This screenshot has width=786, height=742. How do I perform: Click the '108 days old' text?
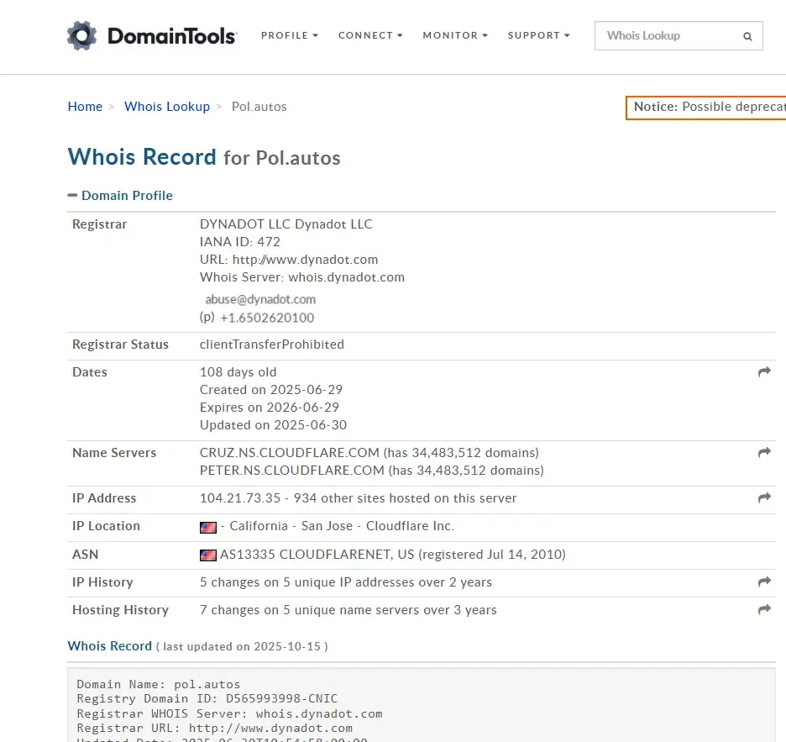pos(238,371)
